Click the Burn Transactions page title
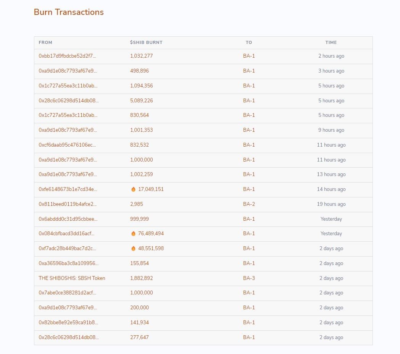 tap(69, 12)
